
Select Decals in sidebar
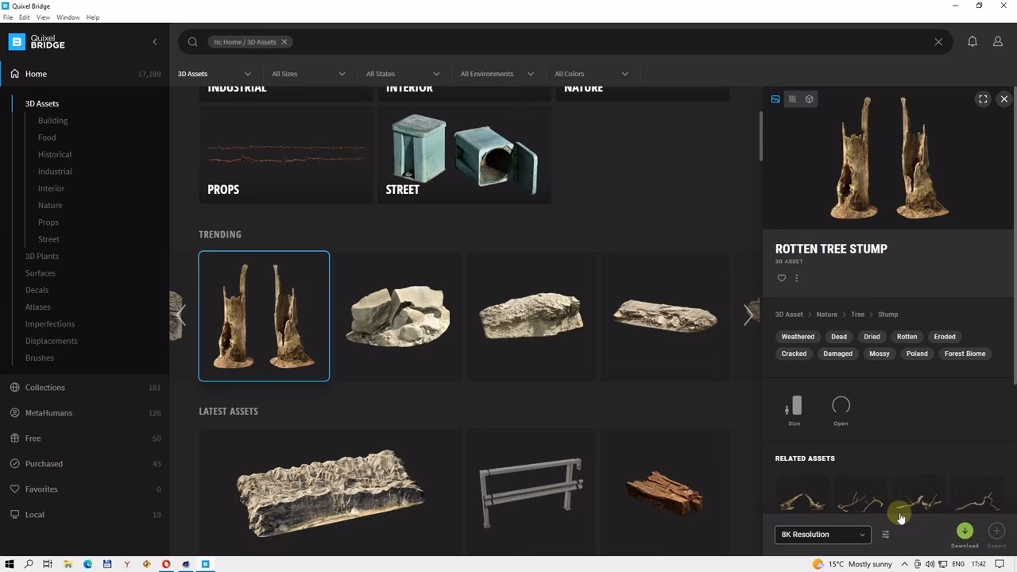click(37, 290)
